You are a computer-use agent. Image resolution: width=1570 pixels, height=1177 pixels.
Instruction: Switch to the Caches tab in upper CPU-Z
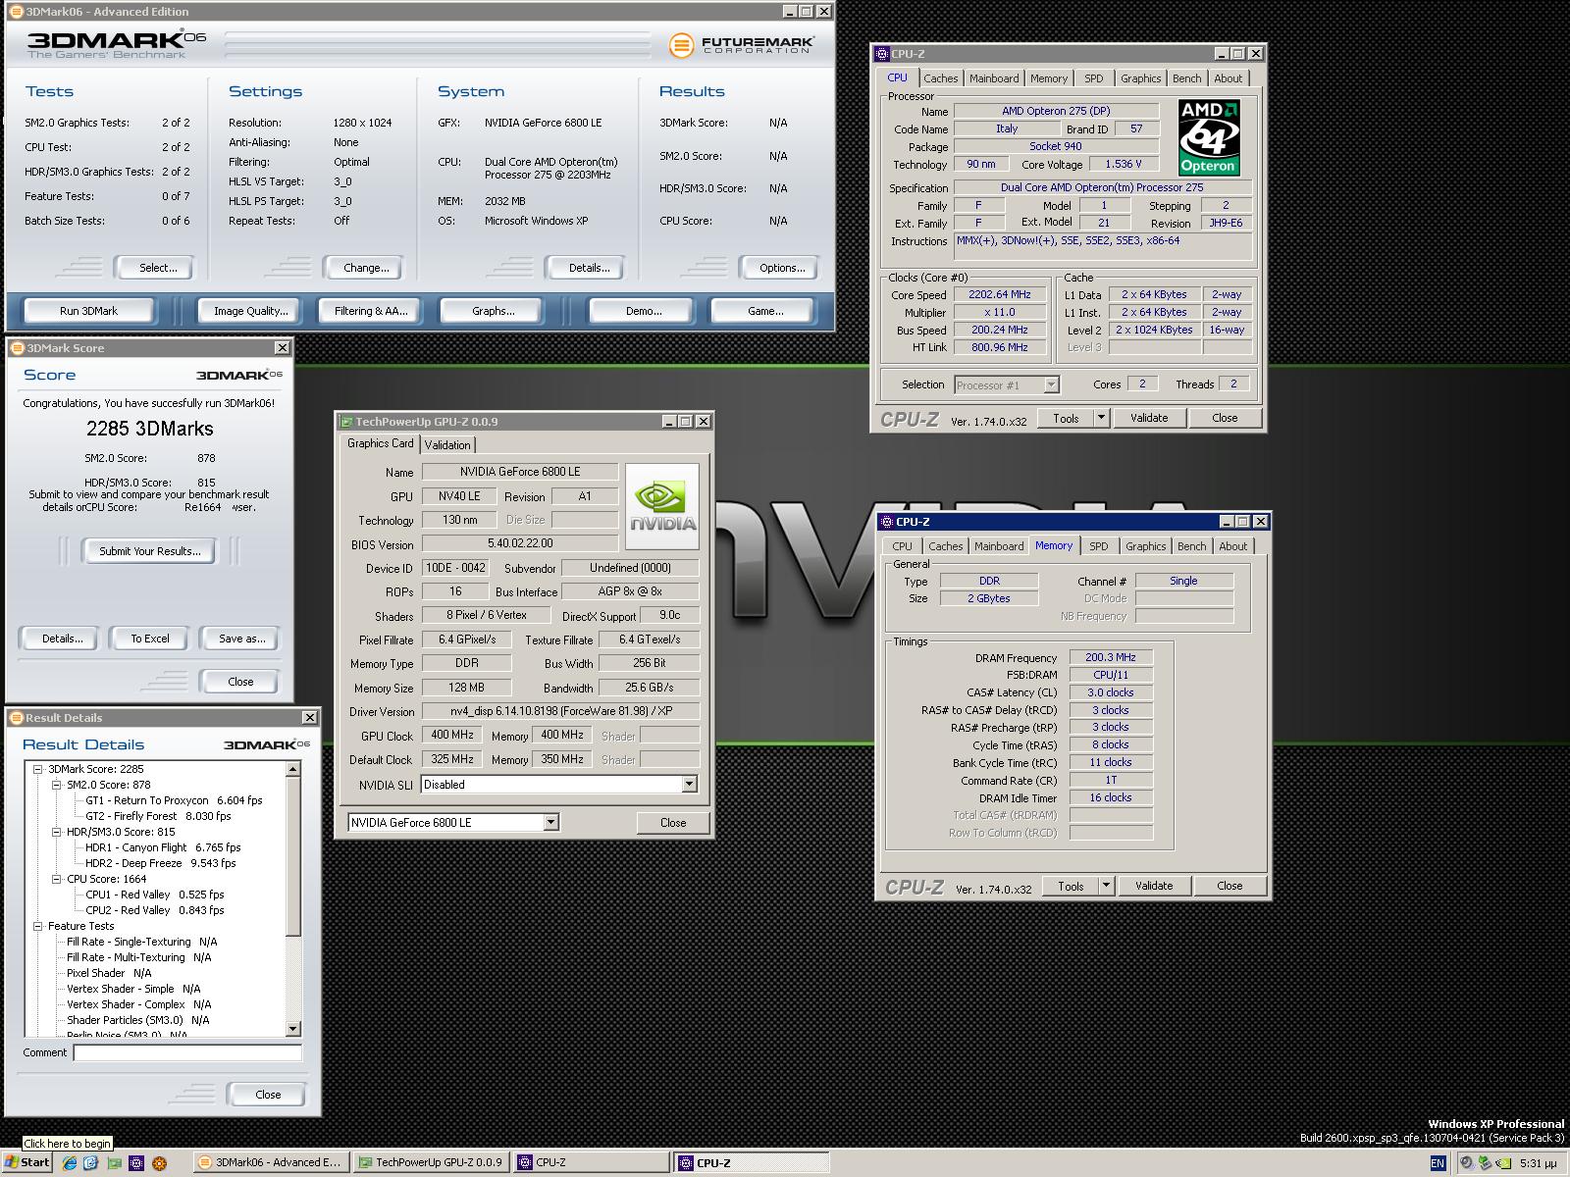point(940,78)
